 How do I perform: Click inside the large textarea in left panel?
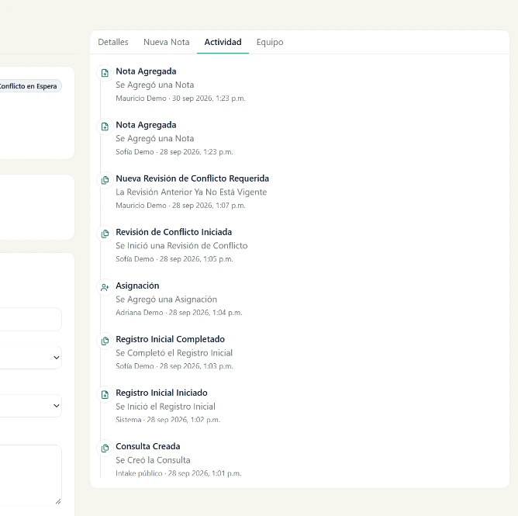click(x=31, y=476)
